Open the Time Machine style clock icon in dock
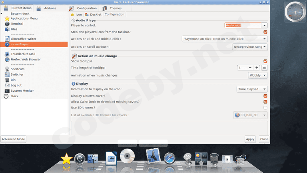The width and height of the screenshot is (307, 173). point(80,159)
